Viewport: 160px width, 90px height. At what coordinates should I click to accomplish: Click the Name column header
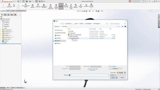pos(69,29)
